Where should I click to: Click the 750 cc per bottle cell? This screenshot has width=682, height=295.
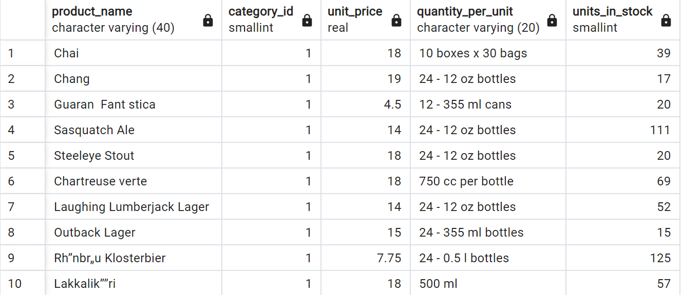pyautogui.click(x=488, y=181)
